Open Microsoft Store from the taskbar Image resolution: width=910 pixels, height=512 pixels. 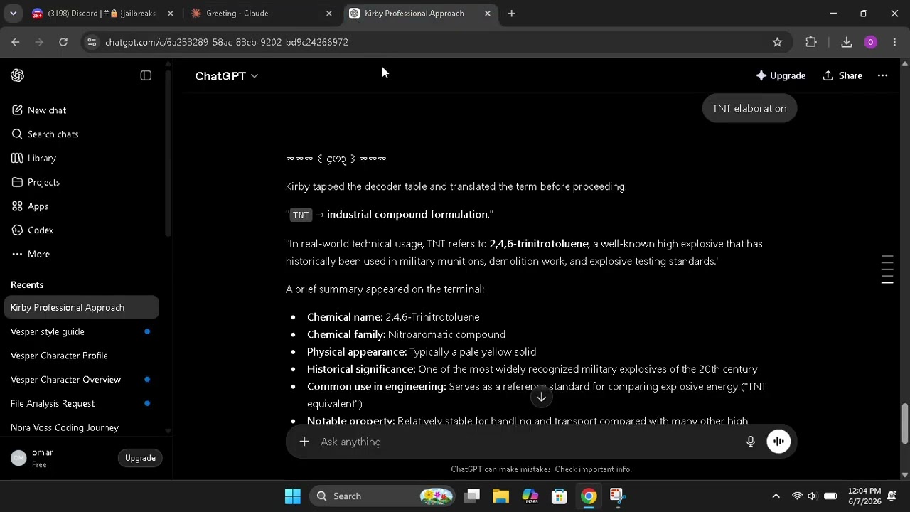(560, 496)
